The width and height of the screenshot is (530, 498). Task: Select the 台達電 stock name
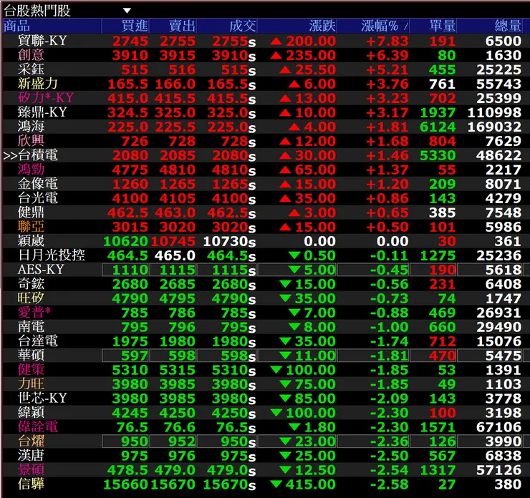pos(37,341)
